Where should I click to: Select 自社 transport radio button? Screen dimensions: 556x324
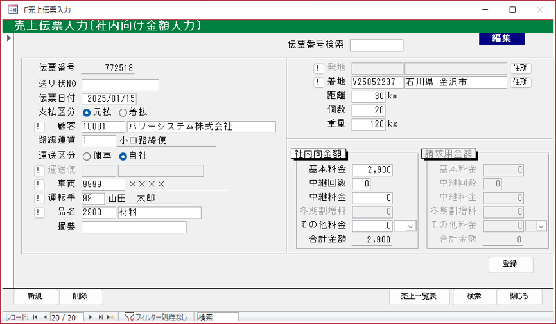[123, 156]
